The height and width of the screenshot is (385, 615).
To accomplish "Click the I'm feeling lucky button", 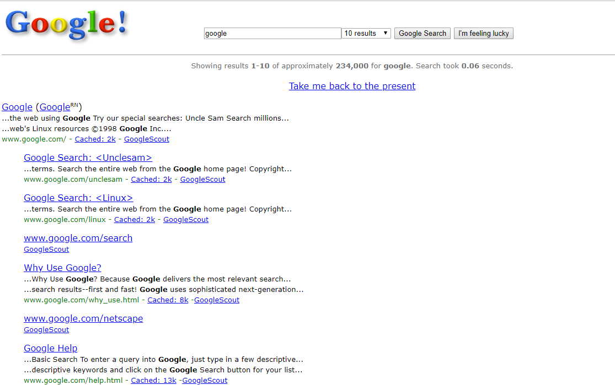I will point(484,33).
